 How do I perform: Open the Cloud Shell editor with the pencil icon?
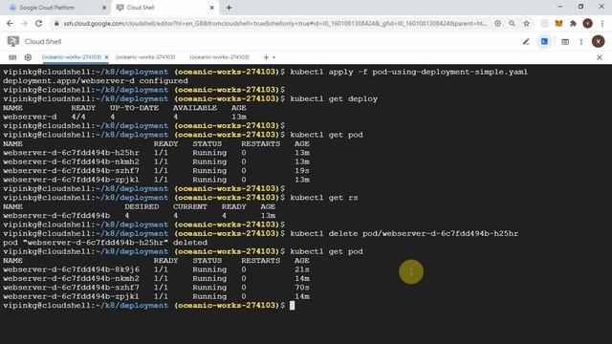click(526, 41)
